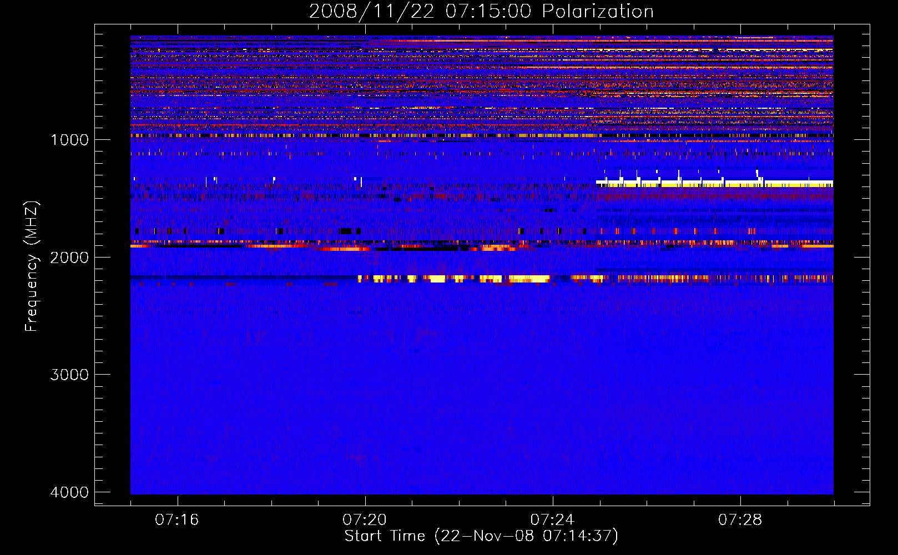Click the 07:16 time tick label

click(x=177, y=520)
